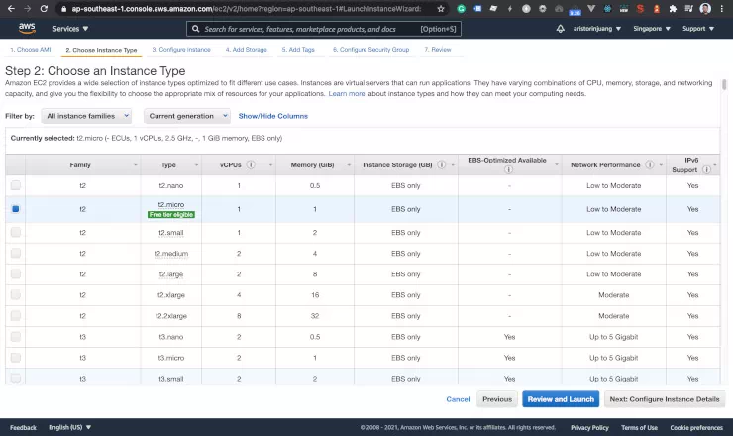Screen dimensions: 733x436
Task: Click Next: Configure Instance Details
Action: (665, 399)
